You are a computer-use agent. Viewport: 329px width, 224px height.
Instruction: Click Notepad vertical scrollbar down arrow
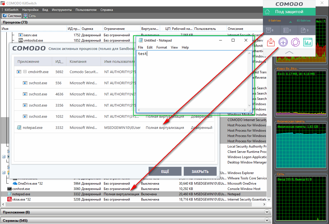249,105
